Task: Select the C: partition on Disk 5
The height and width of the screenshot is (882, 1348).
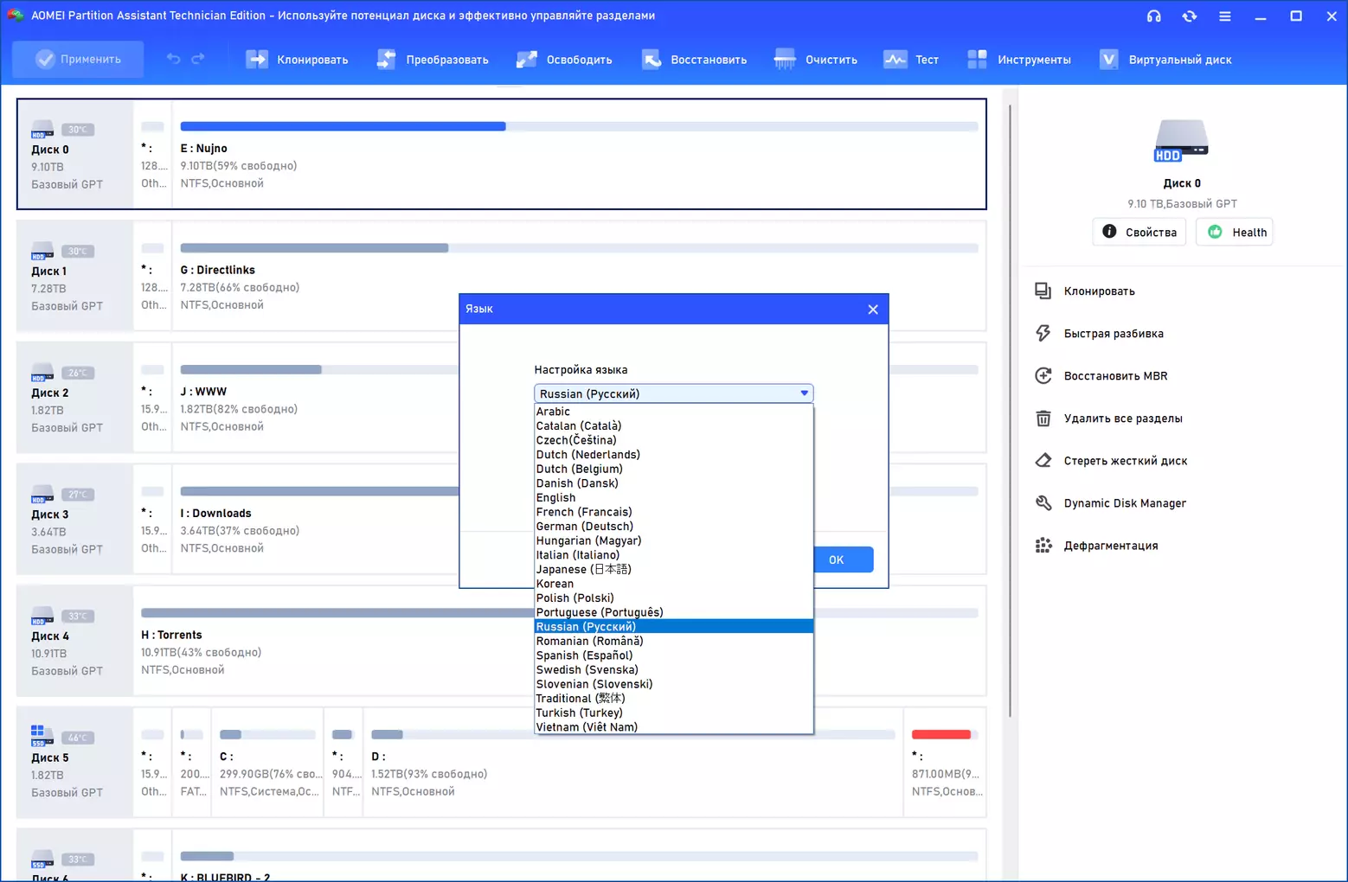Action: pyautogui.click(x=267, y=763)
